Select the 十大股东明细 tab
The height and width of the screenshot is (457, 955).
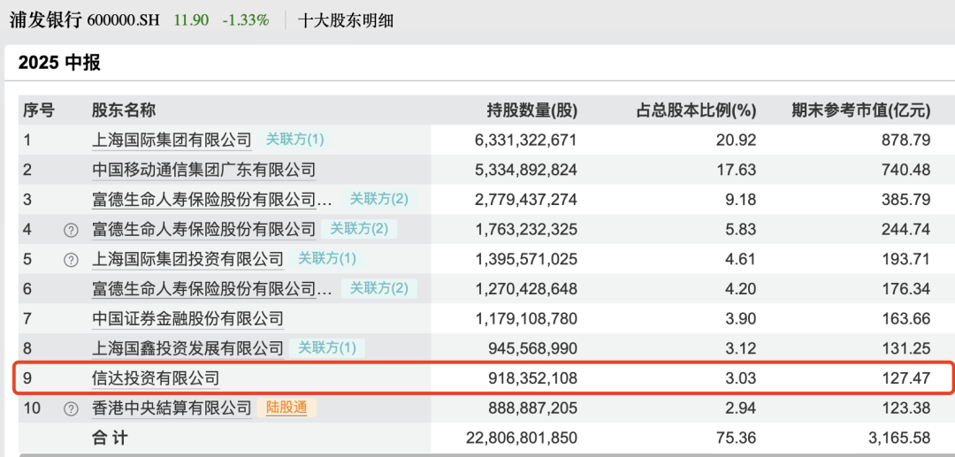click(x=346, y=19)
